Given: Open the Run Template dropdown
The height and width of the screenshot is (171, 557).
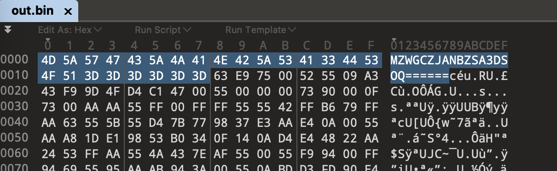Looking at the screenshot, I should 261,30.
